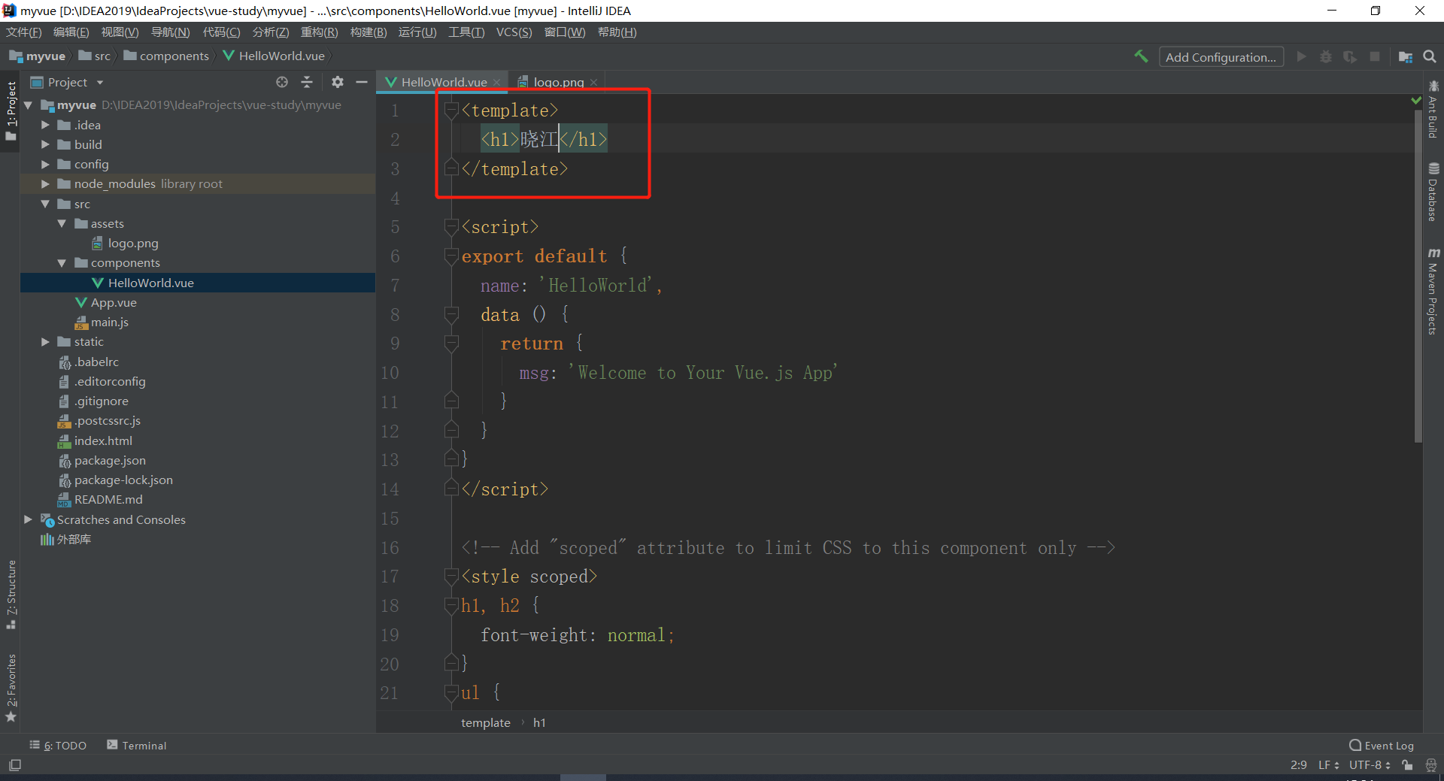This screenshot has height=781, width=1444.
Task: Click Add Configuration button
Action: (x=1220, y=57)
